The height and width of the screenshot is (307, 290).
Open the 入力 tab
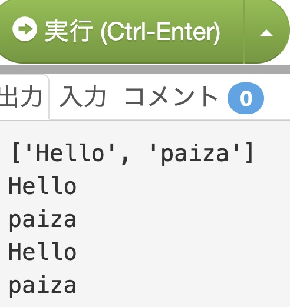(83, 96)
